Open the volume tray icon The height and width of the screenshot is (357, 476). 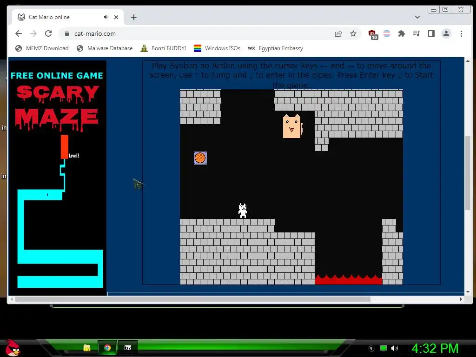pos(394,348)
